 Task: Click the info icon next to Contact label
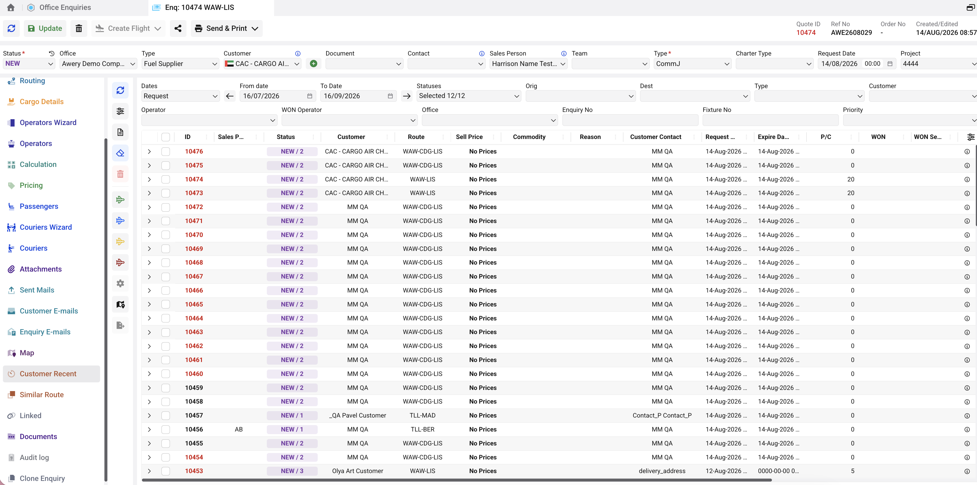click(x=482, y=54)
